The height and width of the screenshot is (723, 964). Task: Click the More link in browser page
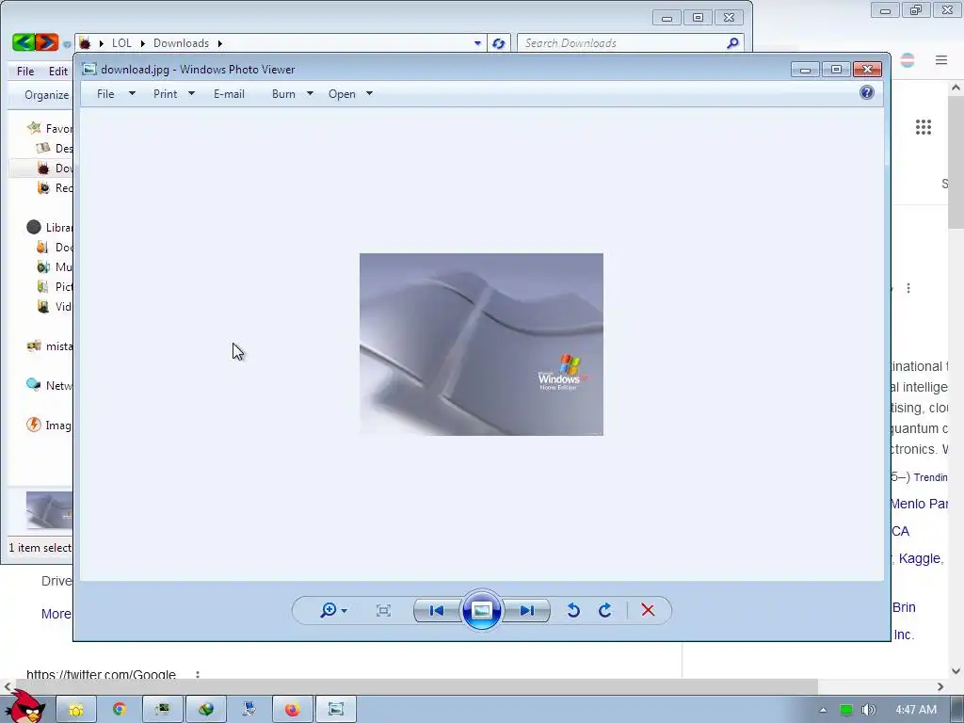coord(56,614)
